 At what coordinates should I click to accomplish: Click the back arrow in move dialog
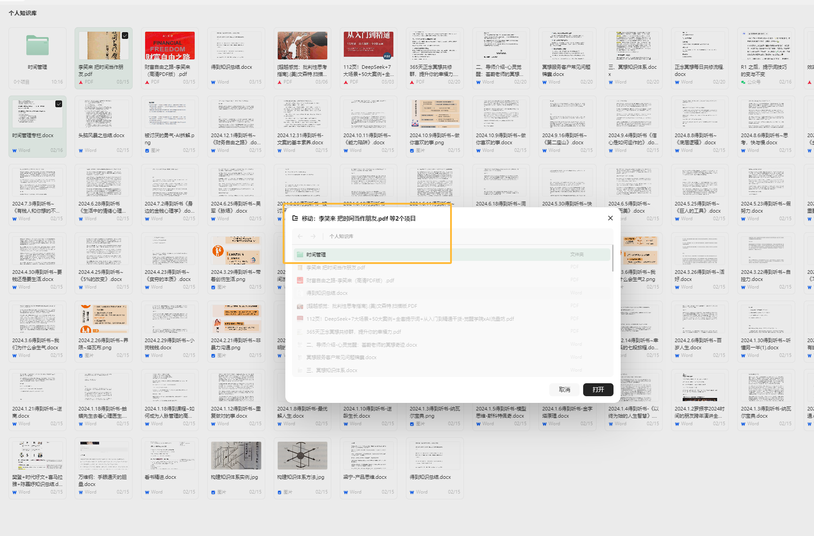[x=300, y=236]
